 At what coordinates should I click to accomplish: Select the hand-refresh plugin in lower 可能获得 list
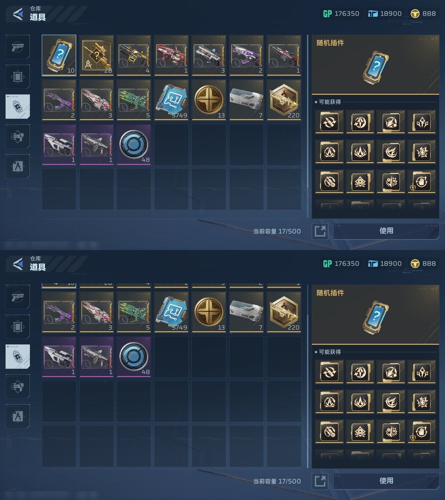pos(422,432)
